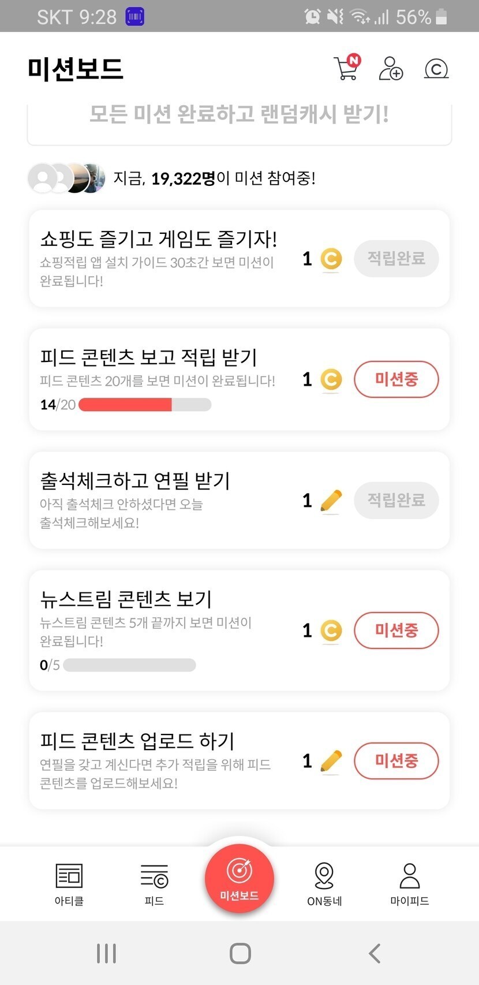Tap 적립완료 button on 출석체크 mission
The width and height of the screenshot is (479, 985).
click(x=396, y=500)
